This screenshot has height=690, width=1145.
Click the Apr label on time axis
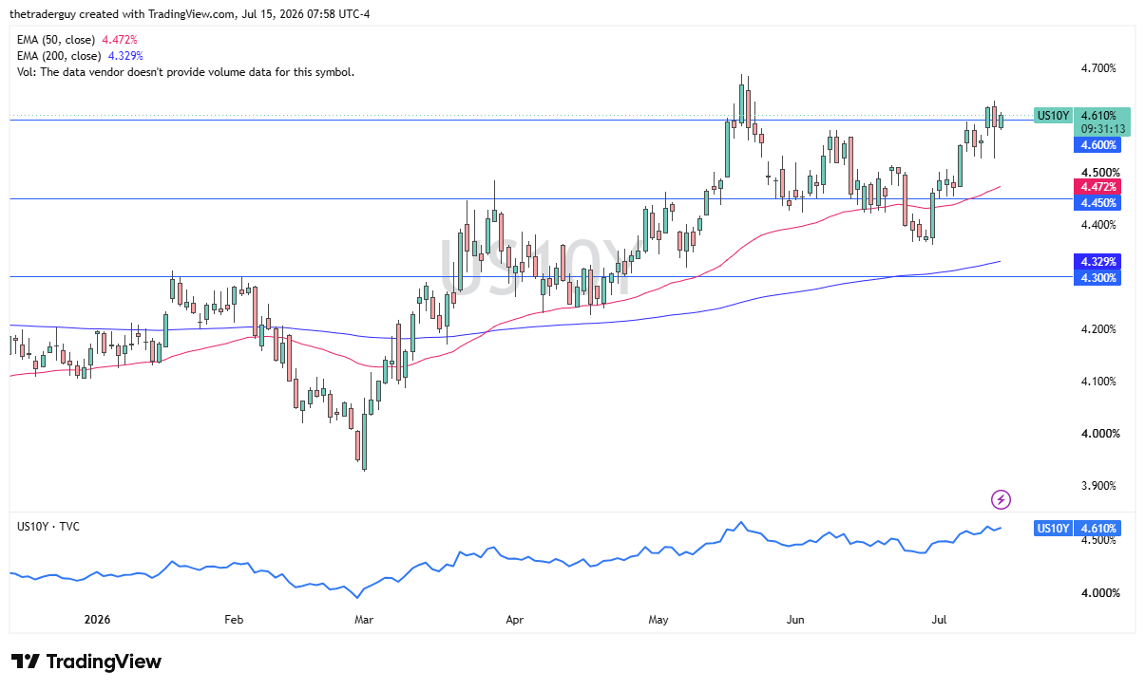click(x=515, y=620)
